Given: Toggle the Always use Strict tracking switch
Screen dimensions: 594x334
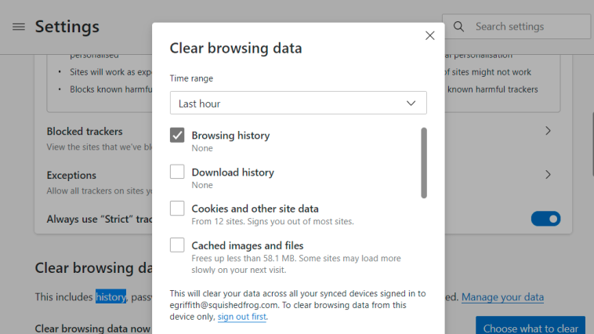Looking at the screenshot, I should pos(545,219).
